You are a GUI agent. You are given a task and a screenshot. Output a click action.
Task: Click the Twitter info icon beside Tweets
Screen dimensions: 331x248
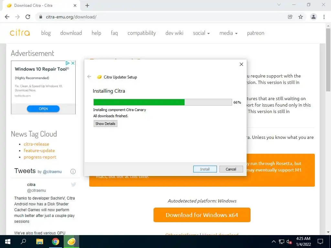(73, 171)
